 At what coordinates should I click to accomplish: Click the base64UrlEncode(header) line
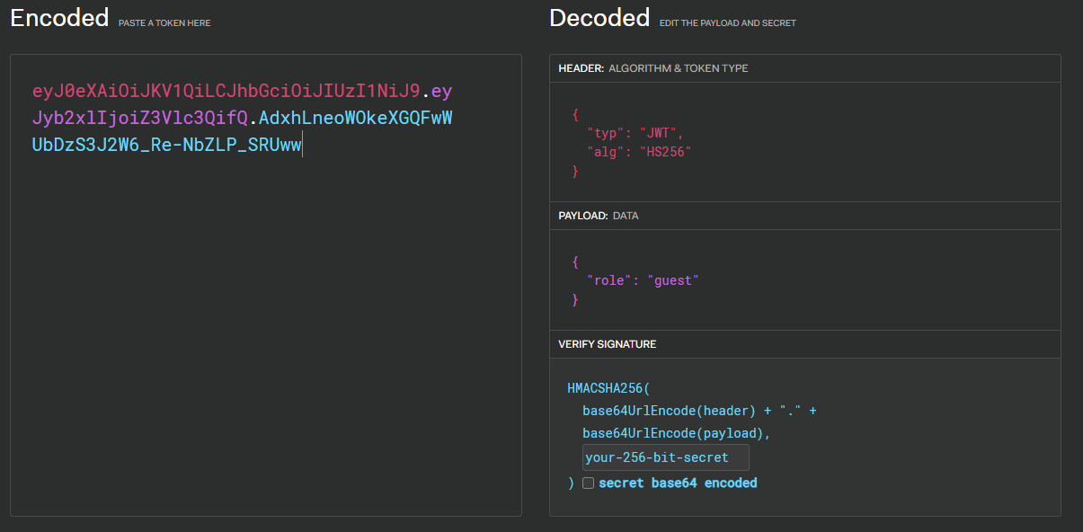click(699, 411)
